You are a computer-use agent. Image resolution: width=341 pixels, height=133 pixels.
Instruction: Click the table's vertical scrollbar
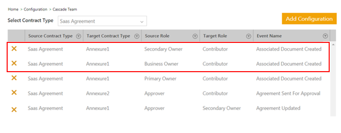click(333, 73)
